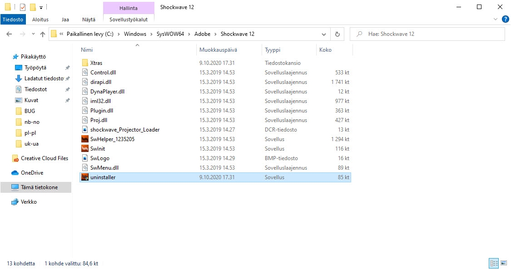Expand the quick access toolbar customize dropdown

41,7
